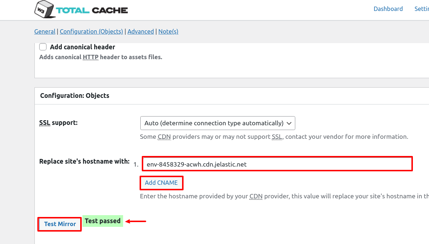Open the SSL support dropdown
The width and height of the screenshot is (429, 244).
pos(218,123)
